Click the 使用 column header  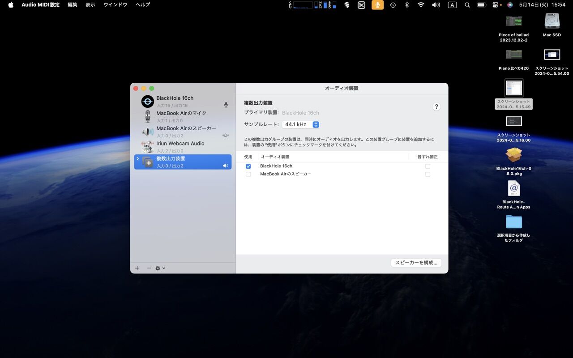tap(248, 157)
